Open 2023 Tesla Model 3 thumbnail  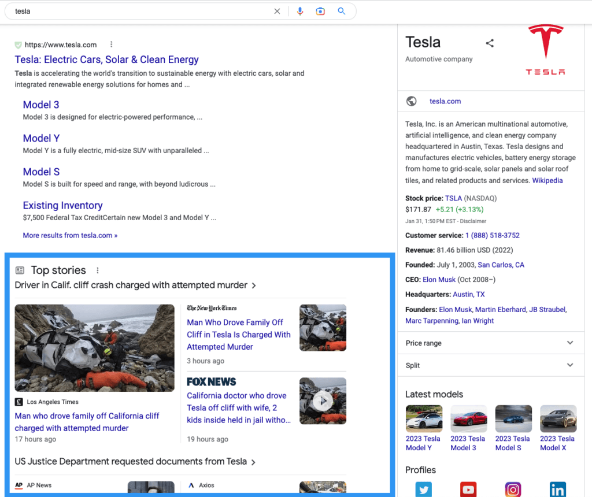[468, 418]
